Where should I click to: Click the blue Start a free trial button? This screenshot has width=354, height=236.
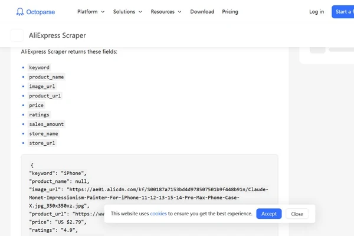click(x=343, y=12)
